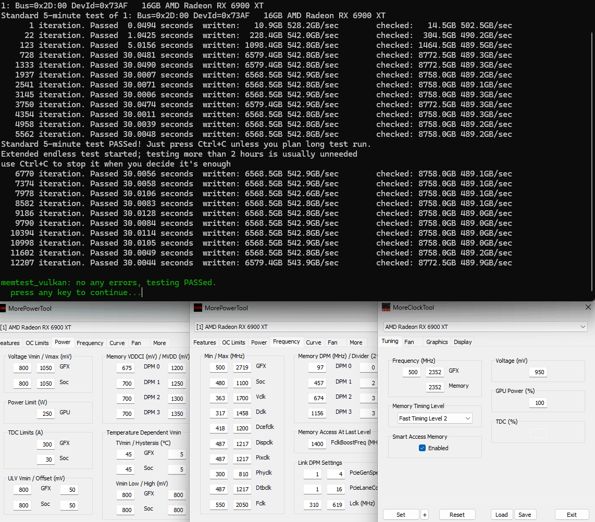Open OC Limits tab in left MorePowerTool
Viewport: 595px width, 522px height.
click(x=37, y=343)
